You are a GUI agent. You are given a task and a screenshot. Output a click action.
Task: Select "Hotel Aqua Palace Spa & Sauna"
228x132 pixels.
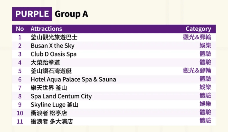click(x=73, y=79)
